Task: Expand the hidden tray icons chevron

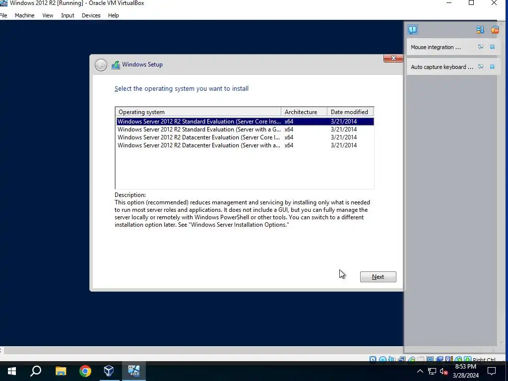Action: point(420,371)
